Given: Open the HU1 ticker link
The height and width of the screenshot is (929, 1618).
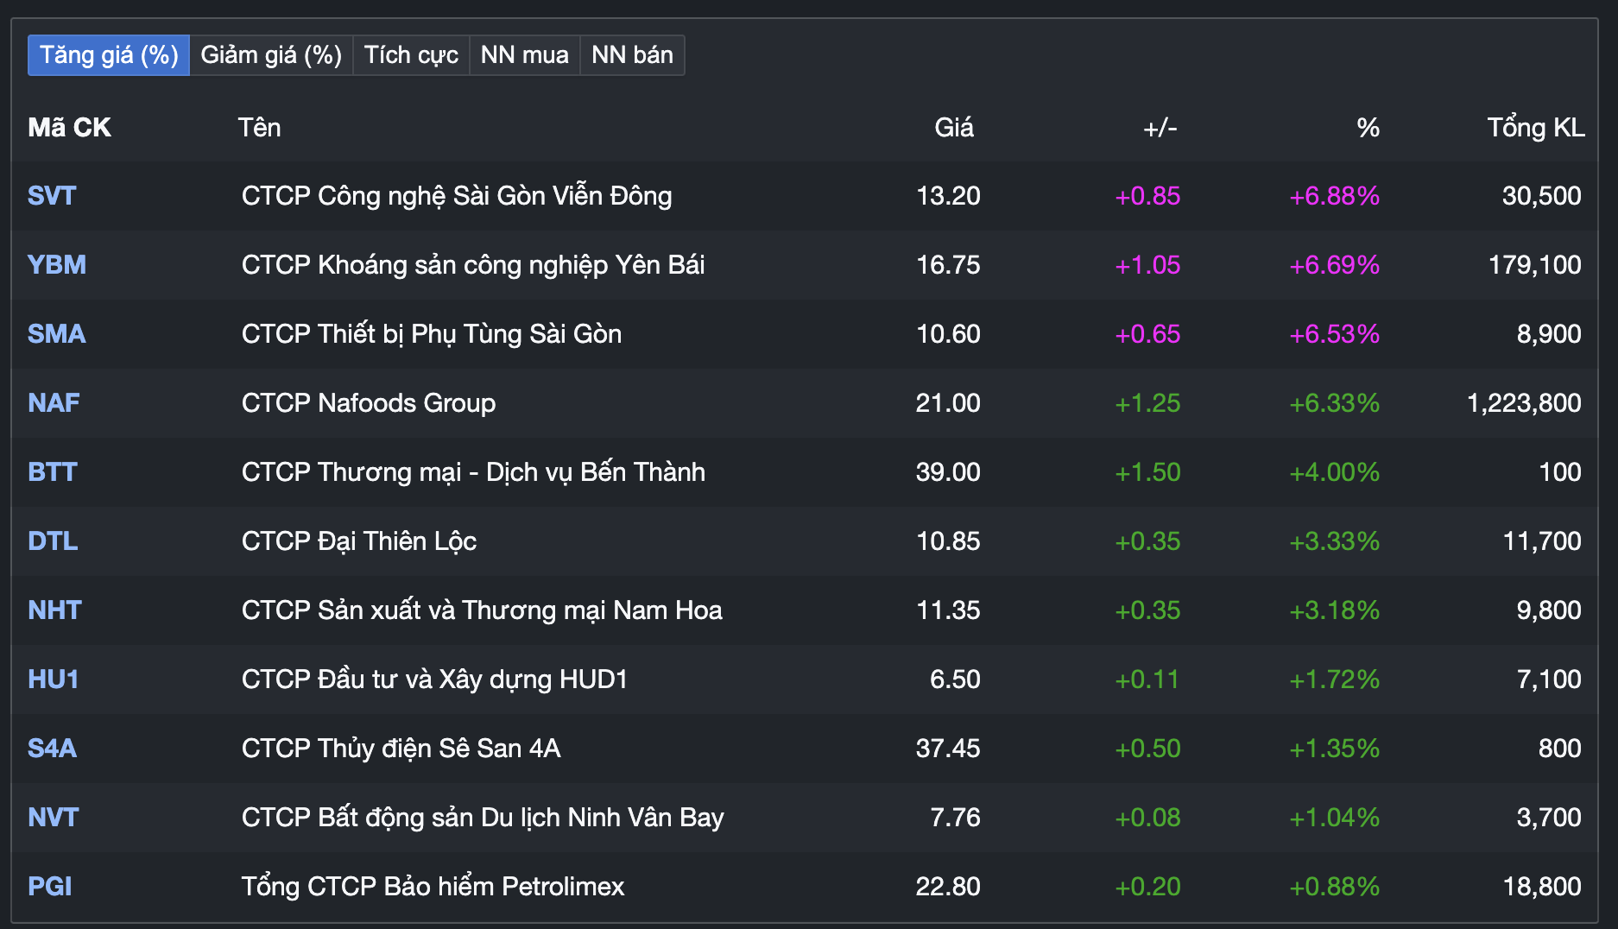Looking at the screenshot, I should (53, 679).
